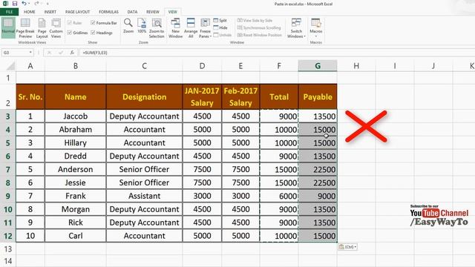Switch to the DATA tab
The width and height of the screenshot is (475, 267).
[132, 12]
